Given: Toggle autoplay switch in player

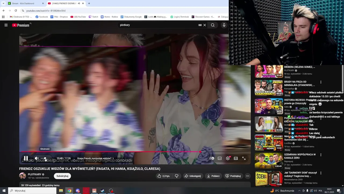Looking at the screenshot, I should point(212,158).
